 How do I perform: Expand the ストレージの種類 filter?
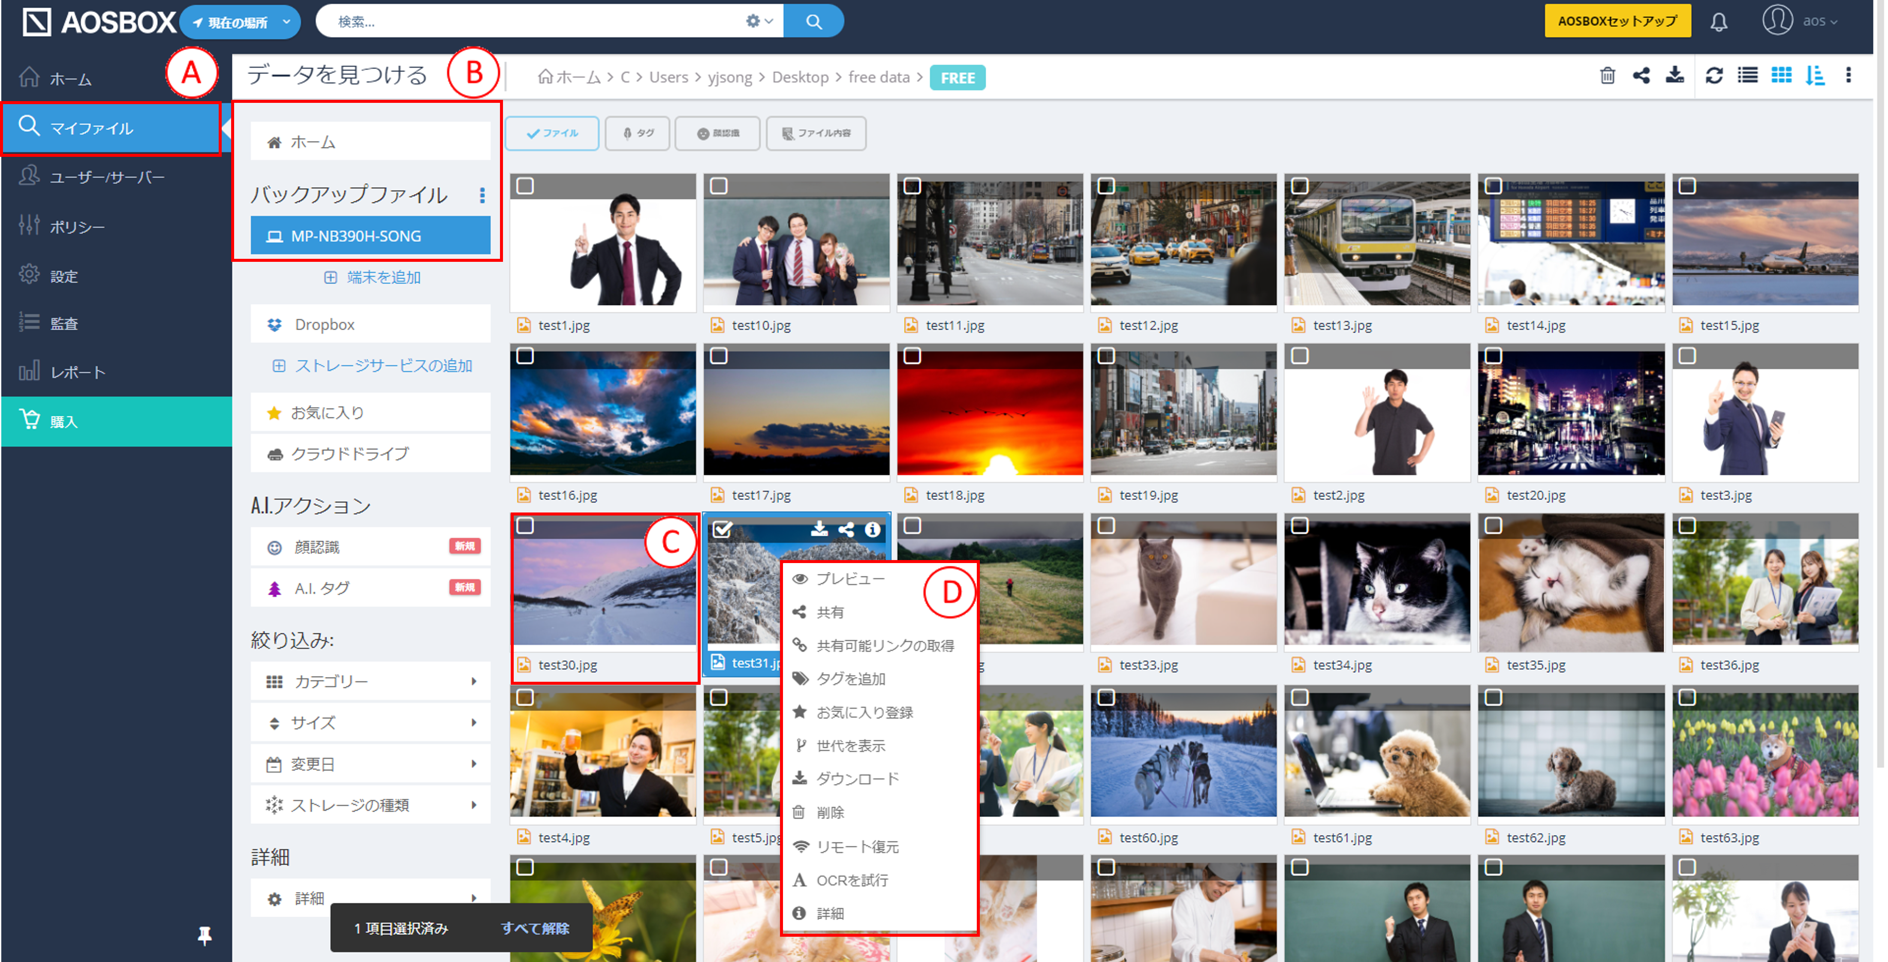tap(370, 805)
